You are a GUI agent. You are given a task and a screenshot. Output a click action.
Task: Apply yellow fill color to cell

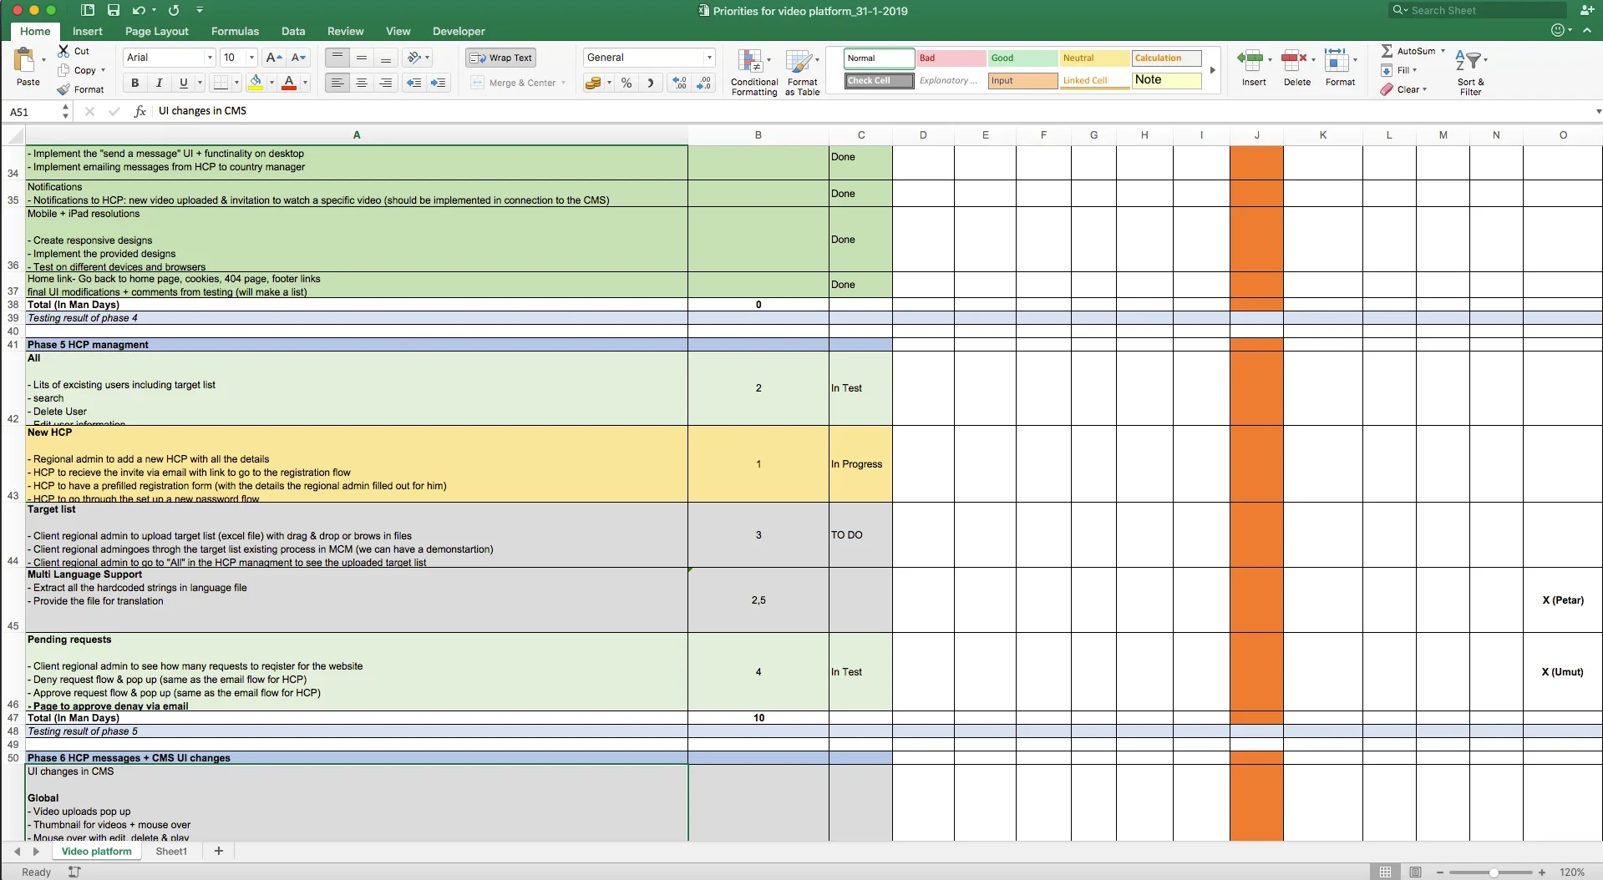click(x=256, y=83)
